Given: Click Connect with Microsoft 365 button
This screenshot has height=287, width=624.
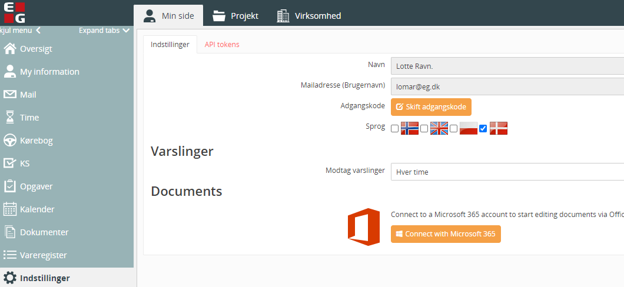Looking at the screenshot, I should point(446,234).
